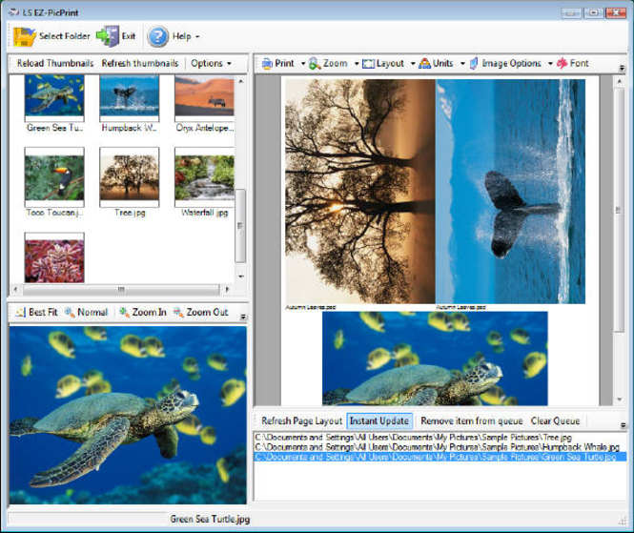This screenshot has width=634, height=533.
Task: Select the Humpback Whale thumbnail
Action: coord(130,98)
